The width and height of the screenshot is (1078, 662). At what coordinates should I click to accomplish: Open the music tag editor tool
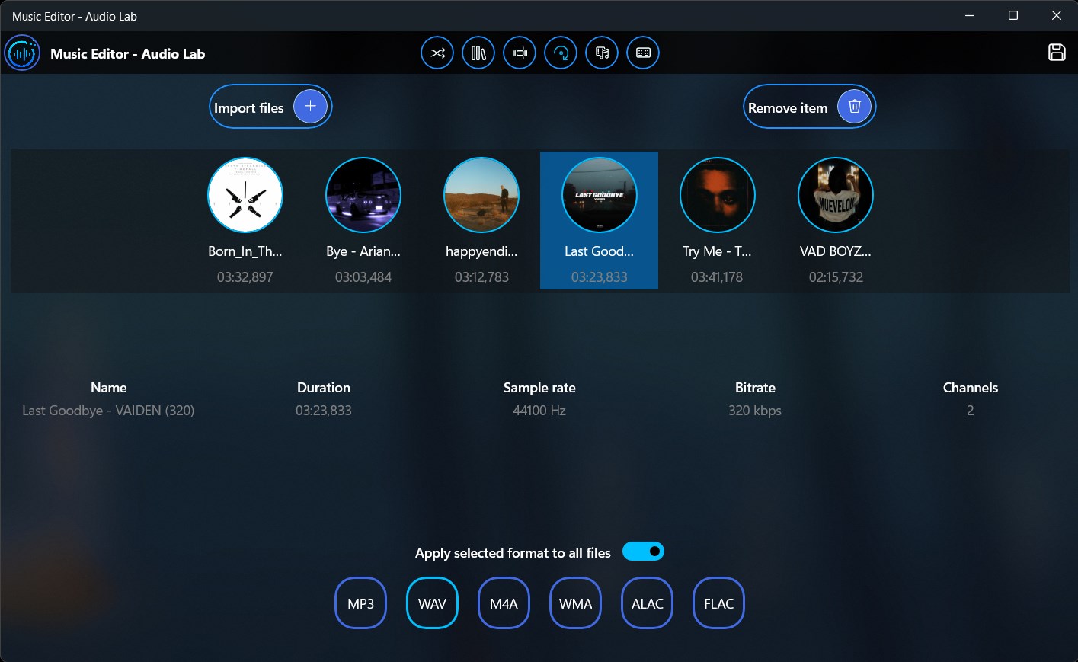pos(601,53)
